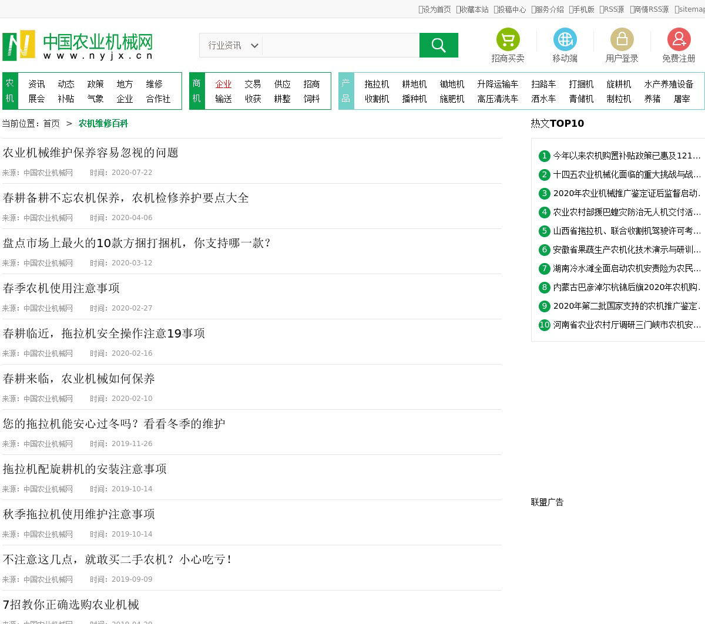This screenshot has width=705, height=624.
Task: Open the 企业 item under 商机
Action: coord(223,84)
